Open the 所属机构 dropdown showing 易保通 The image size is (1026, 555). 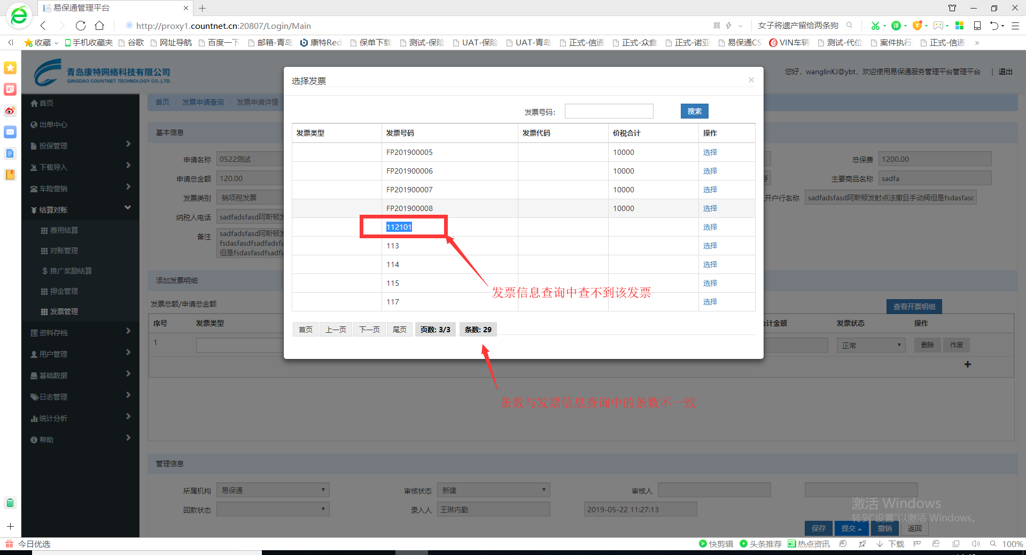[x=273, y=490]
